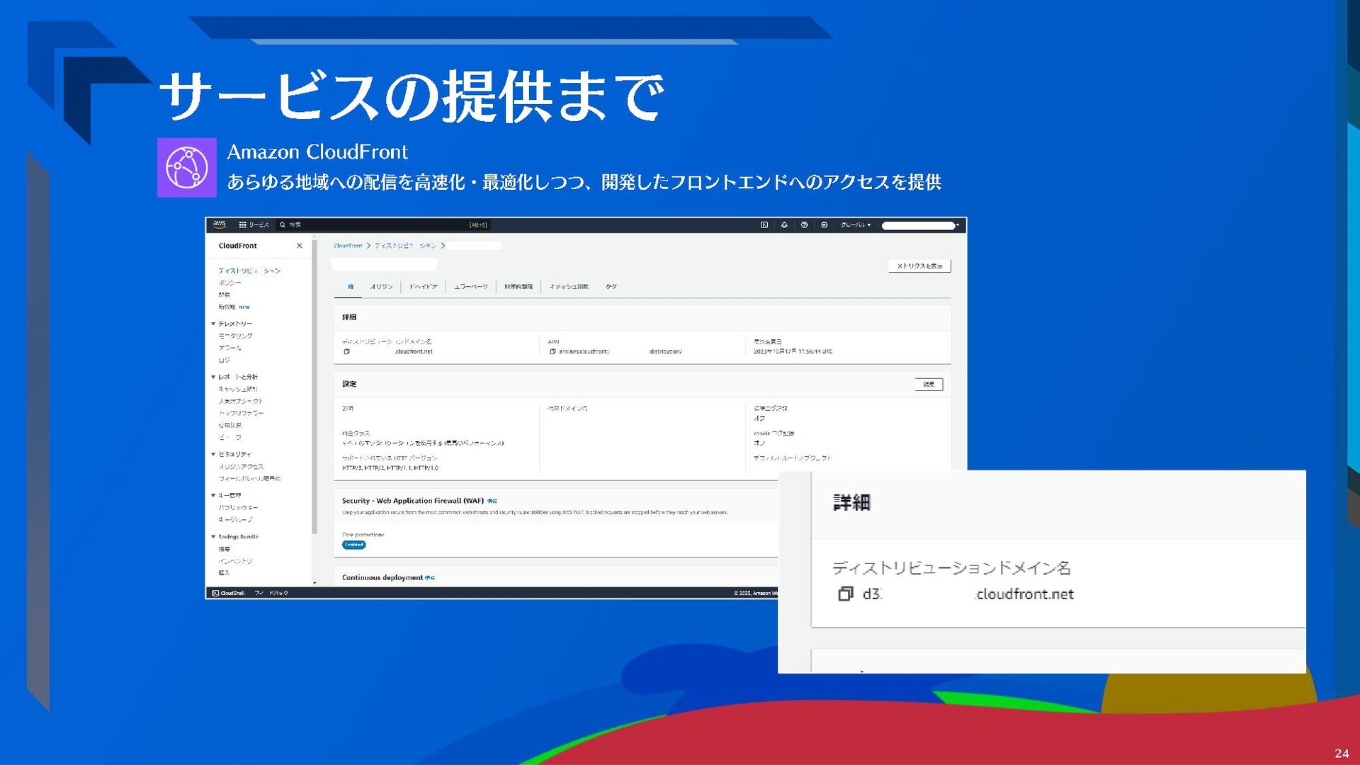This screenshot has width=1360, height=765.
Task: Click Continuous deployment 情報 info link
Action: coord(430,578)
